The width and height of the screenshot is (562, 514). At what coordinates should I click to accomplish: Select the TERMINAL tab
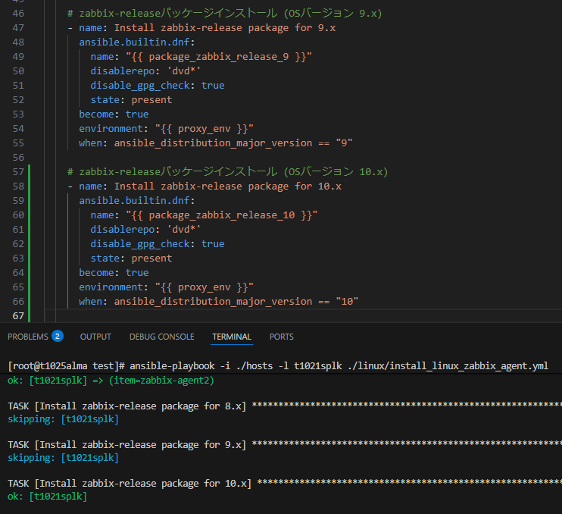pyautogui.click(x=232, y=337)
